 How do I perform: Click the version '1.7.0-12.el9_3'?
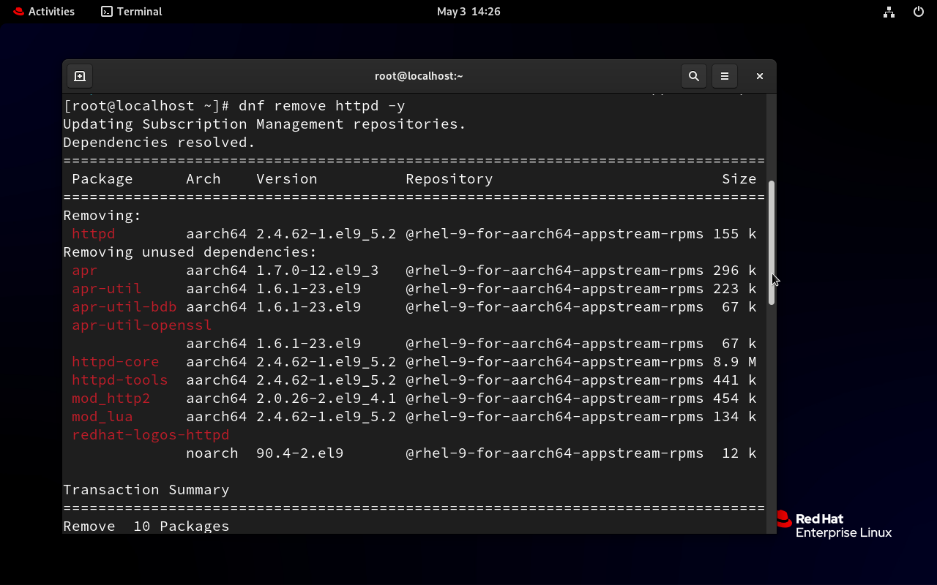[318, 271]
